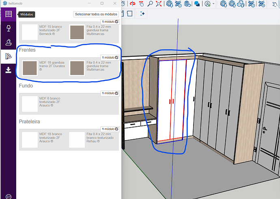Click the 1 módulo button under Fundo
This screenshot has width=280, height=199.
tap(110, 93)
